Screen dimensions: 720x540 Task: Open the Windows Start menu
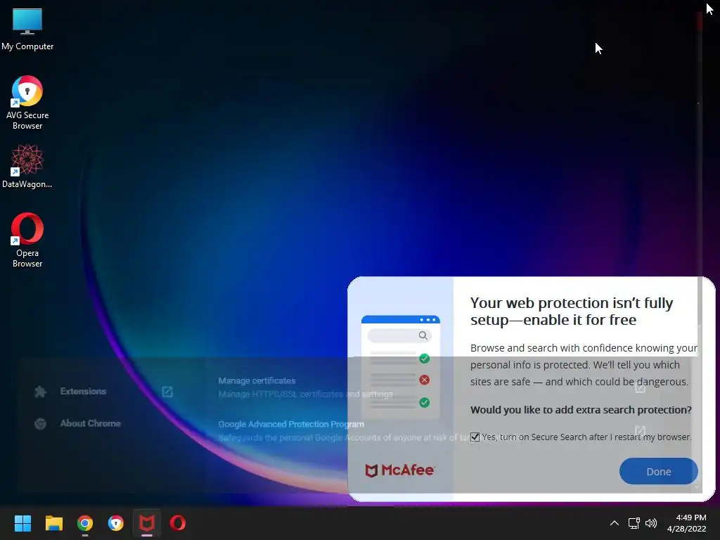22,523
